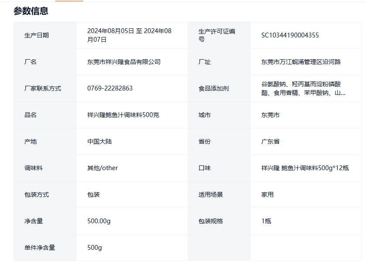Screen dimensions: 366x272
Task: Click the seasoning value 其他/other
Action: [x=102, y=168]
